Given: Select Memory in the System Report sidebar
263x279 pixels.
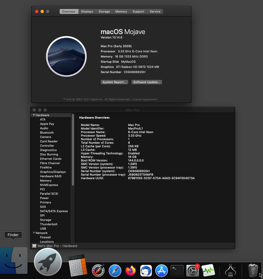Looking at the screenshot, I should pos(46,181).
